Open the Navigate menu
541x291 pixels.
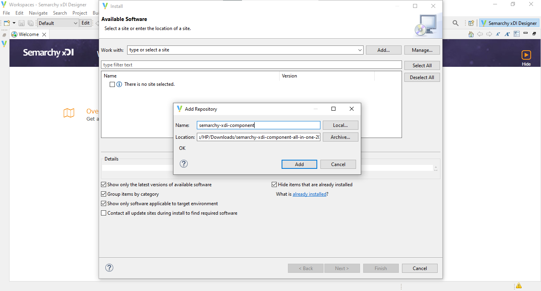click(x=38, y=13)
